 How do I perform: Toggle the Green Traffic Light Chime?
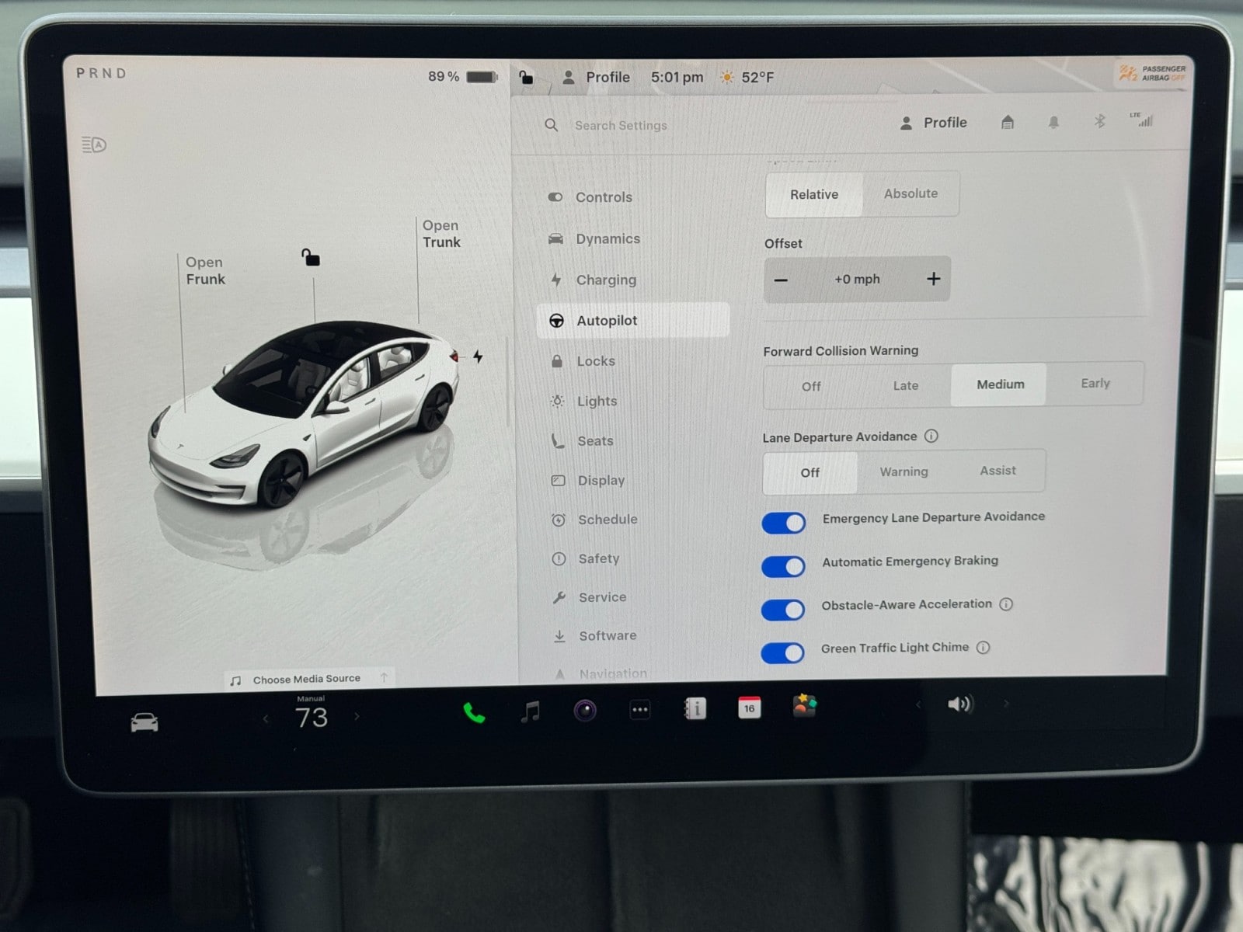pos(782,652)
